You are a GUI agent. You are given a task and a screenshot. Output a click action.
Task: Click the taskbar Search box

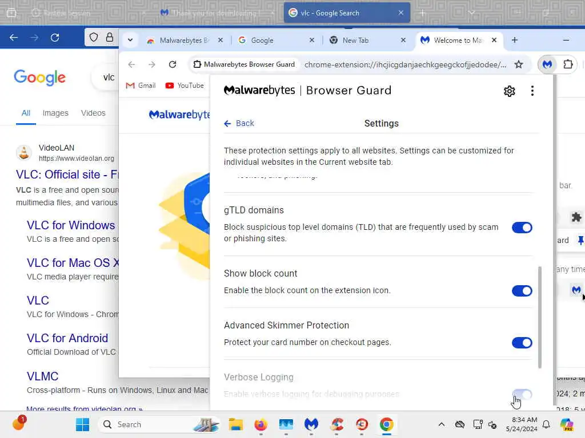(x=158, y=424)
